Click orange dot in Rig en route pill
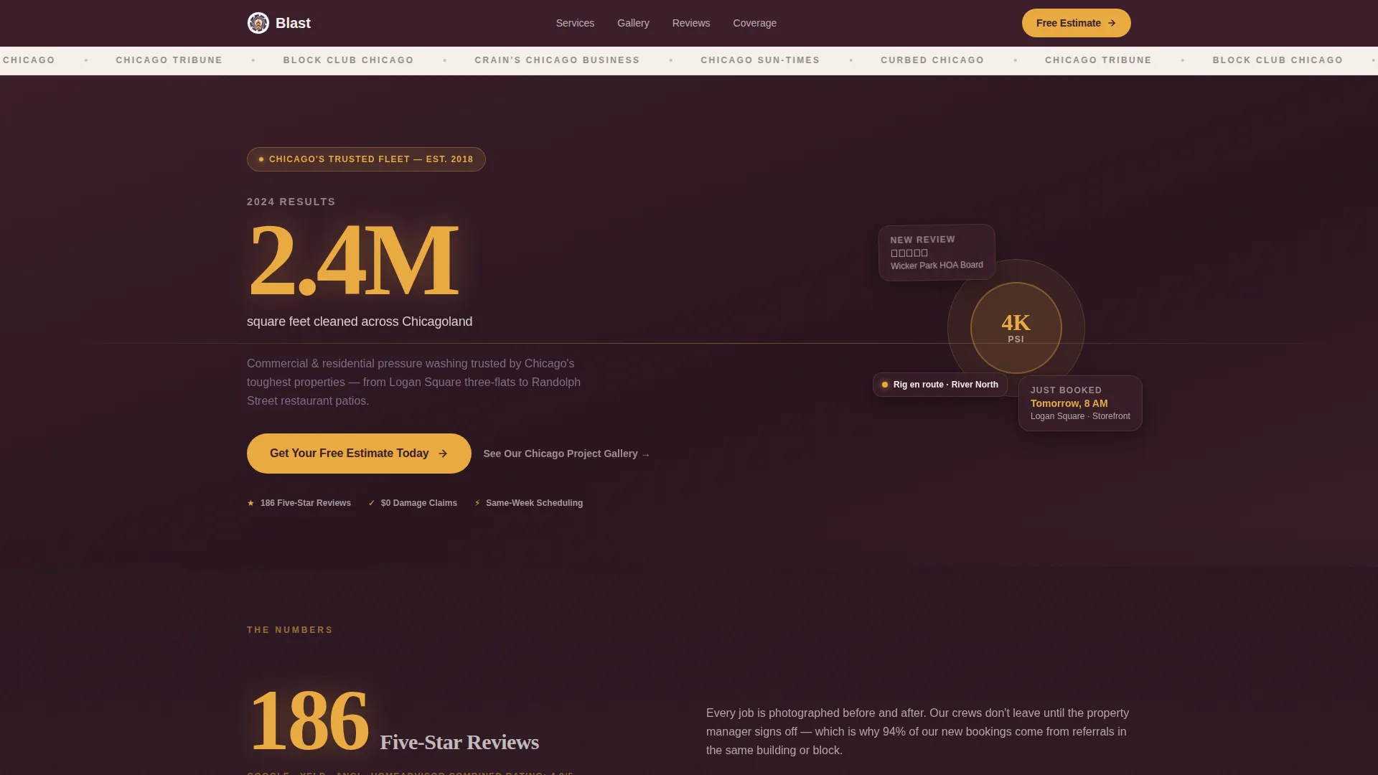The image size is (1378, 775). tap(885, 385)
